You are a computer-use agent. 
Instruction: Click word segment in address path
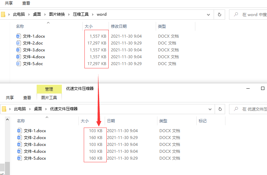pos(102,14)
